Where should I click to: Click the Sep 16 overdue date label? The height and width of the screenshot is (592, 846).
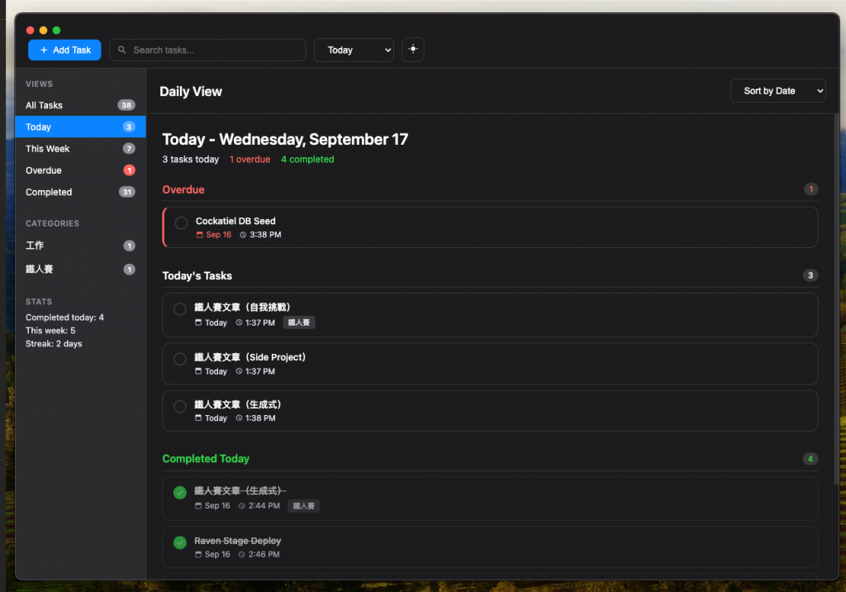pyautogui.click(x=218, y=235)
